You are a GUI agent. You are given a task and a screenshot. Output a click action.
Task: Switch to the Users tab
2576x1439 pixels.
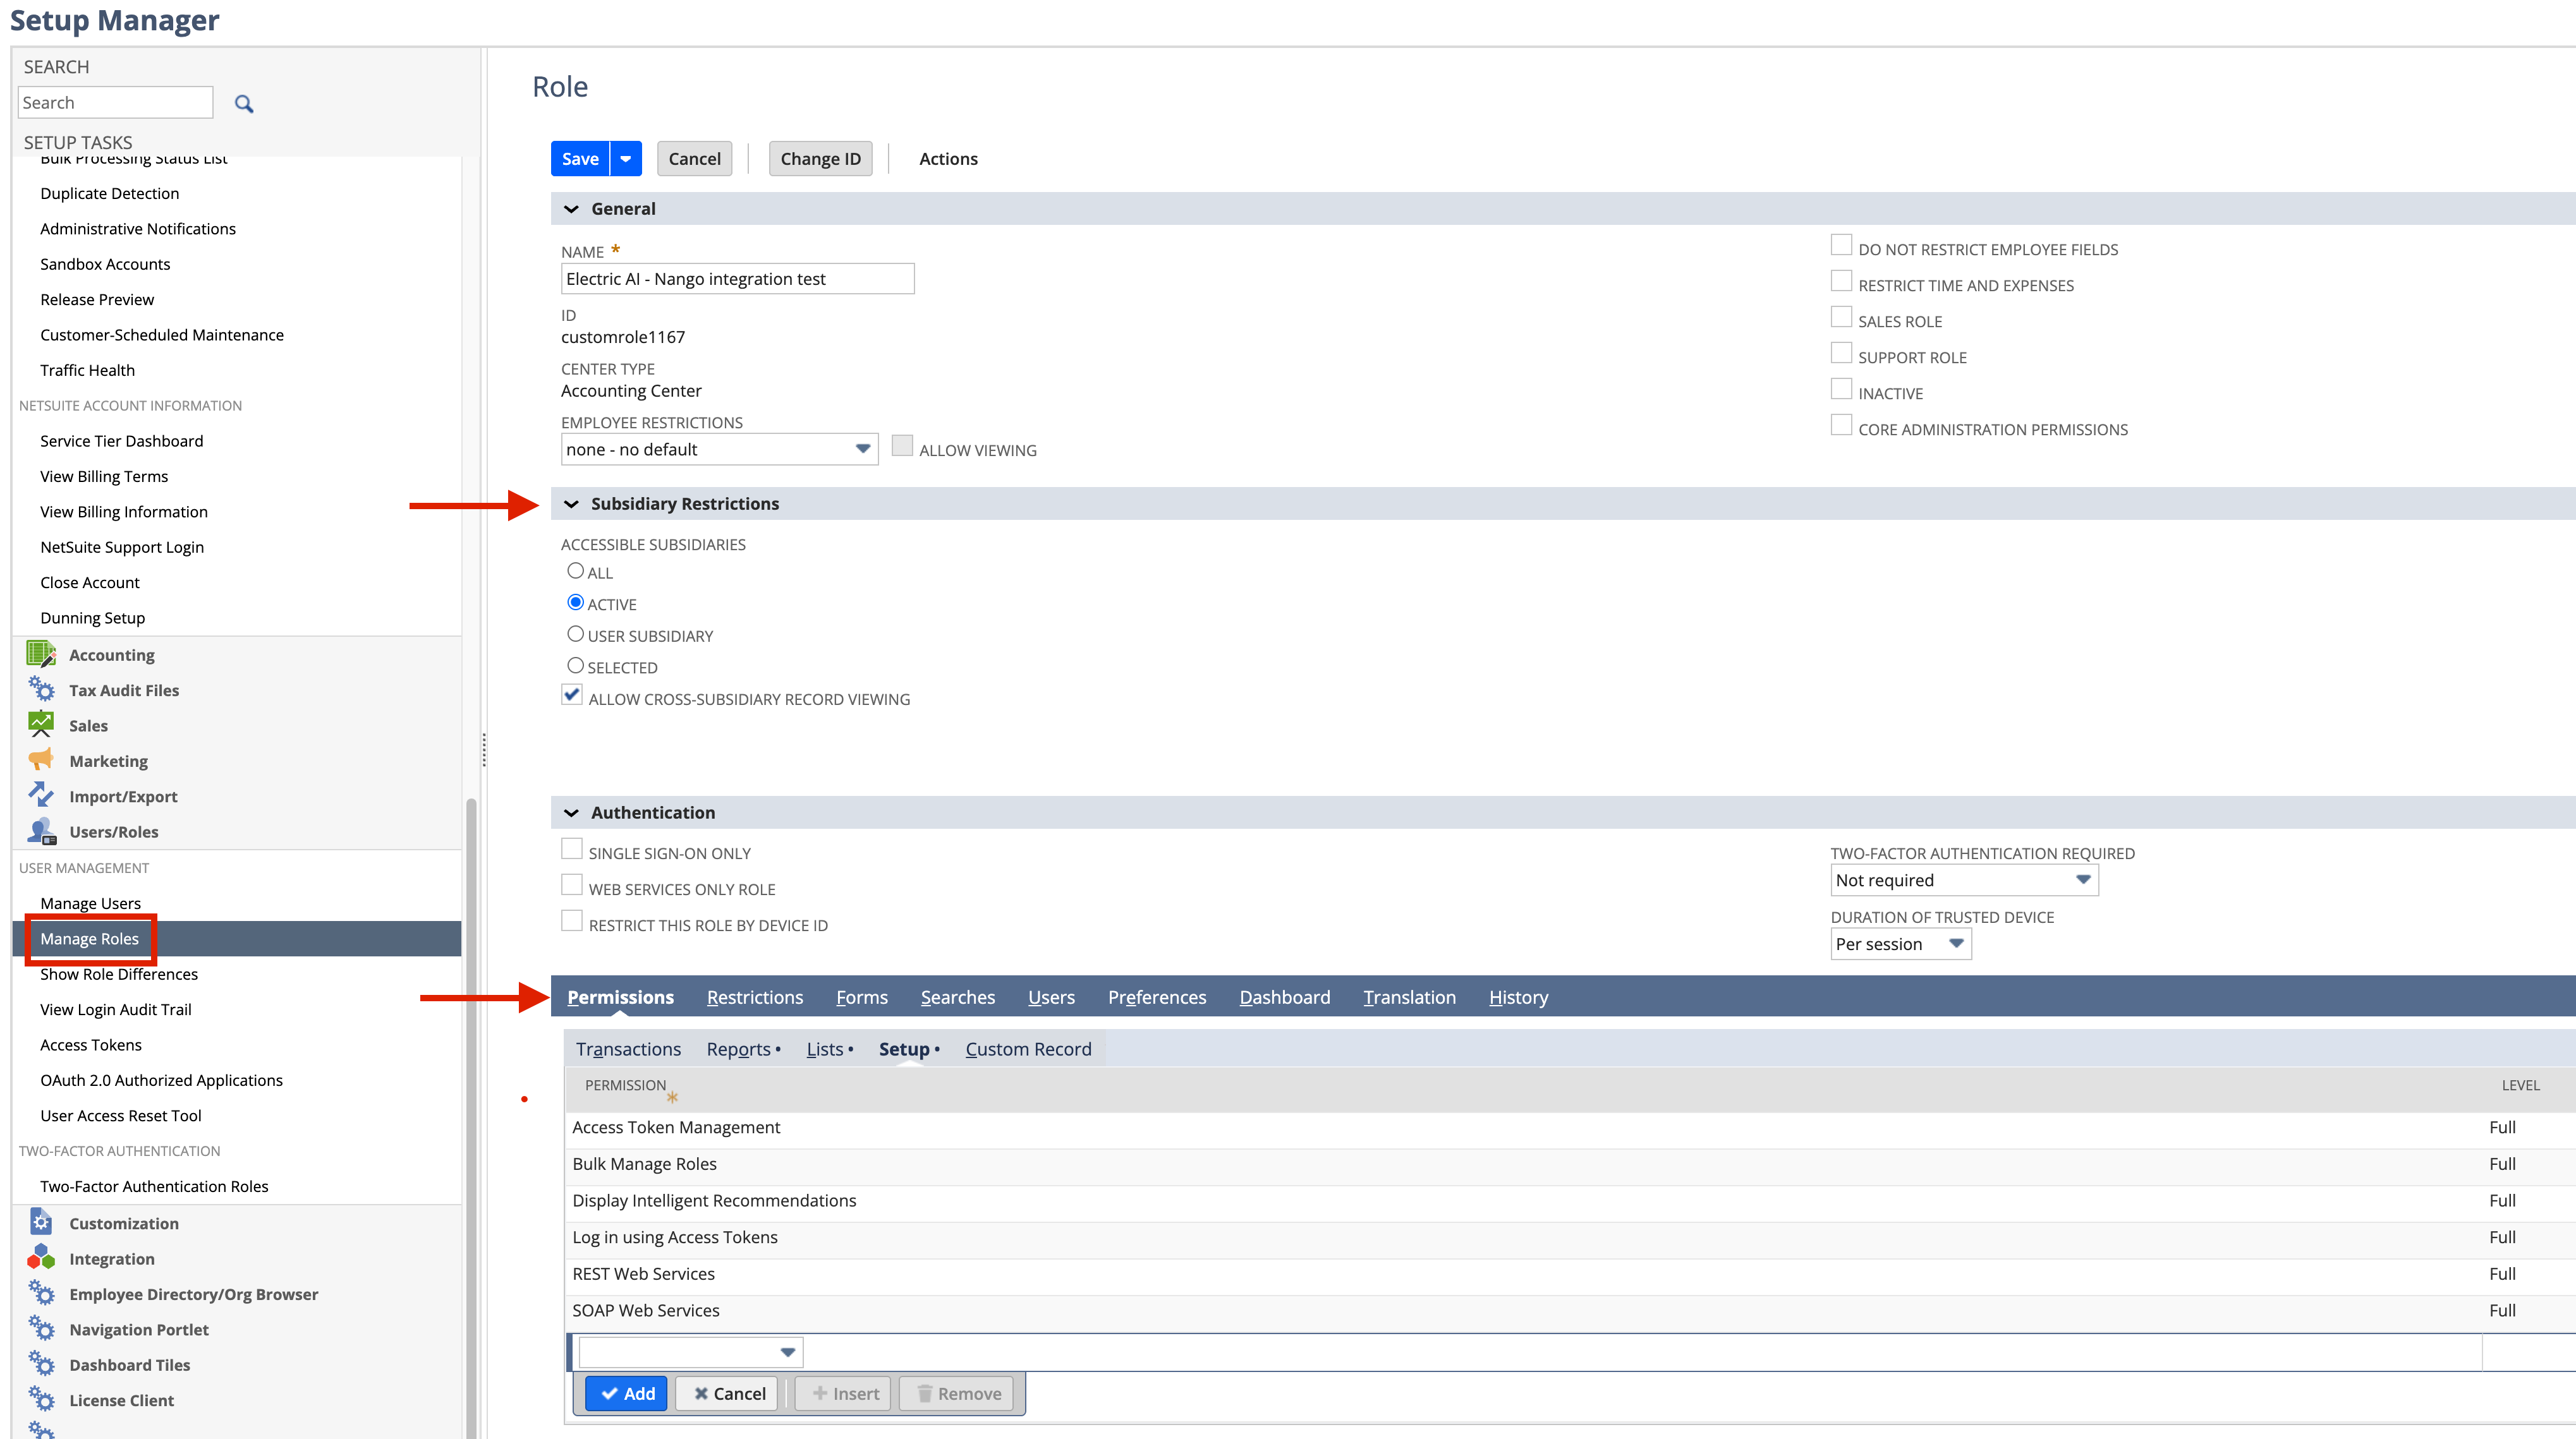pos(1051,997)
